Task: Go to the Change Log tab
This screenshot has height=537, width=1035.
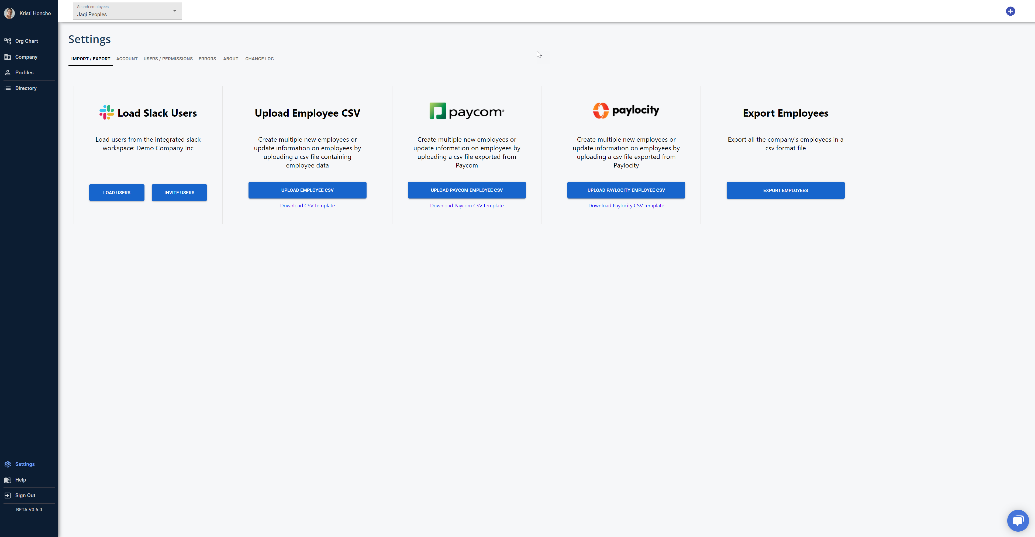Action: pos(259,59)
